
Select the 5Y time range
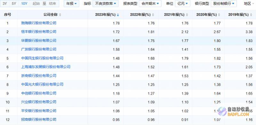[14, 4]
